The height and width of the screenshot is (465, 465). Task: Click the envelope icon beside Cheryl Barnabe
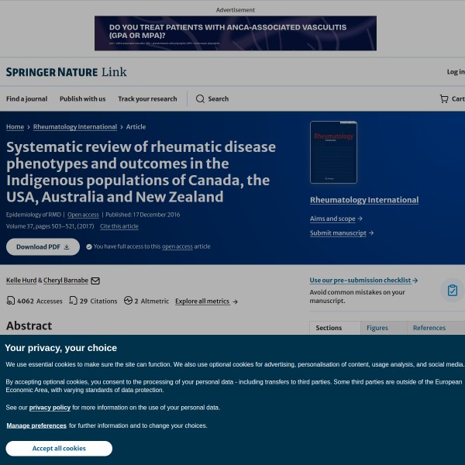pyautogui.click(x=95, y=281)
